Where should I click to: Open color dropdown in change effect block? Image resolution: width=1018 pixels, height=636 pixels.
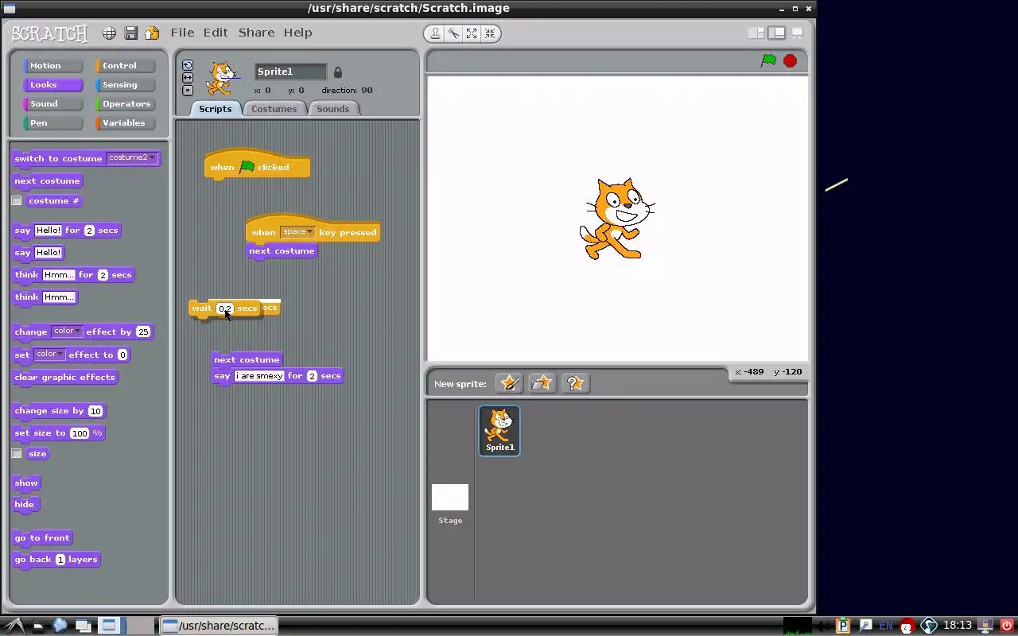pos(67,332)
